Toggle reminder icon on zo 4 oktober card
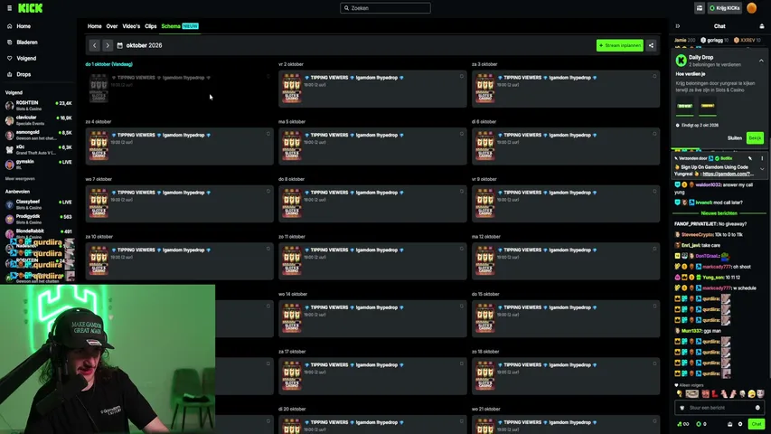 click(x=268, y=134)
